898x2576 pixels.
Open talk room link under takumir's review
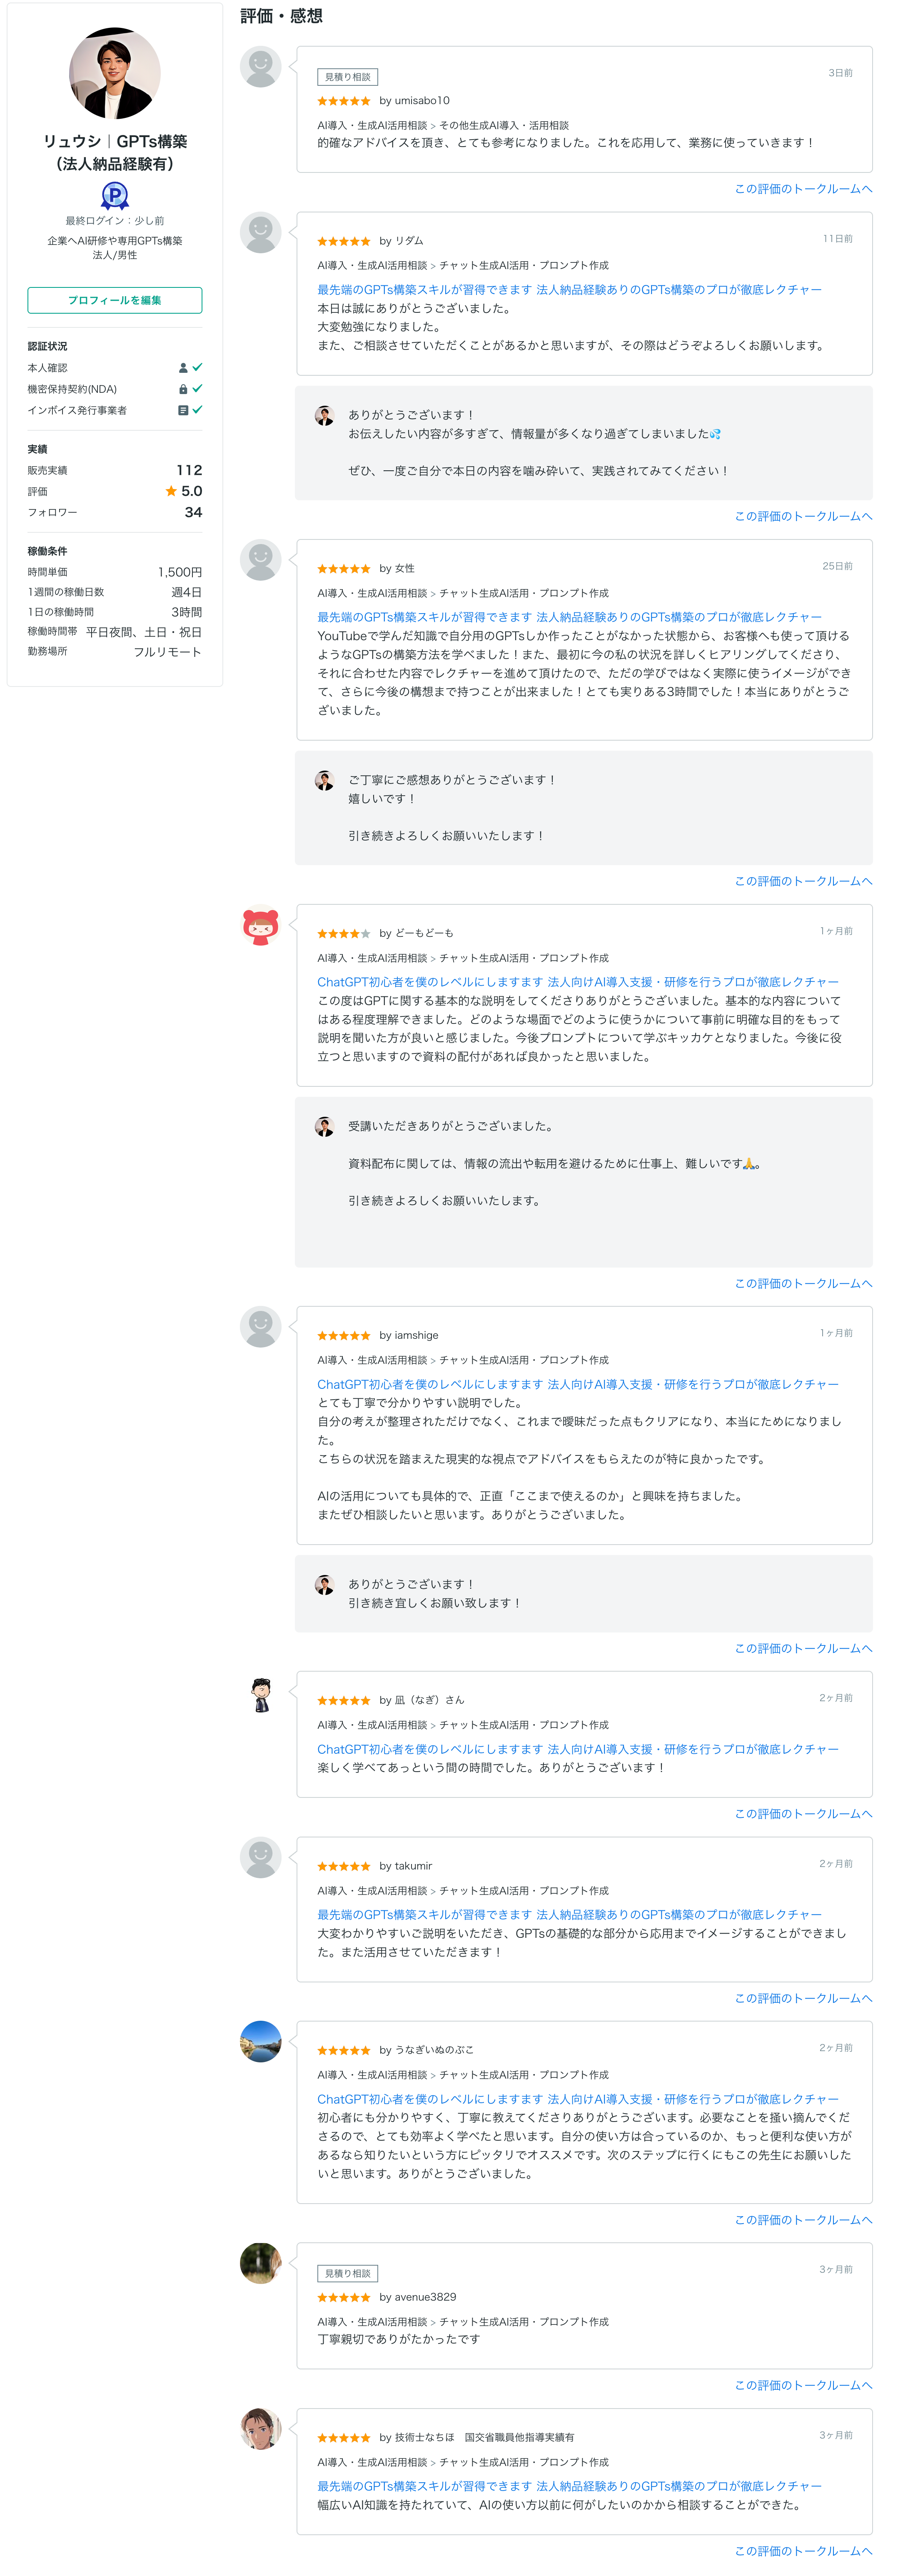(803, 1998)
